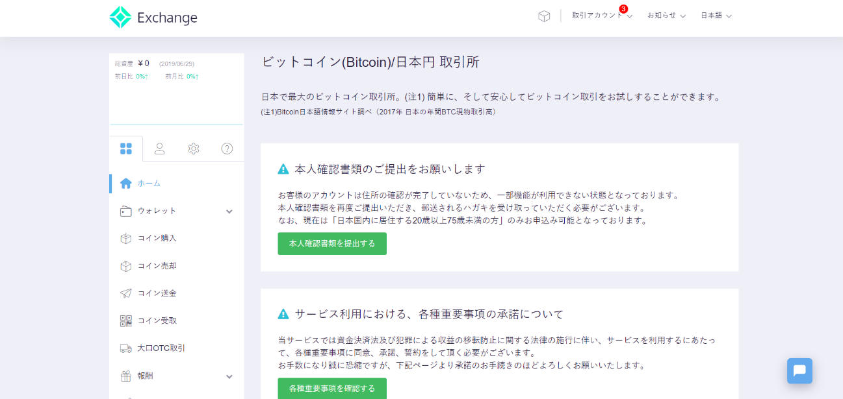Screen dimensions: 843x399
Task: Open the 取引アカウント dropdown
Action: (x=602, y=16)
